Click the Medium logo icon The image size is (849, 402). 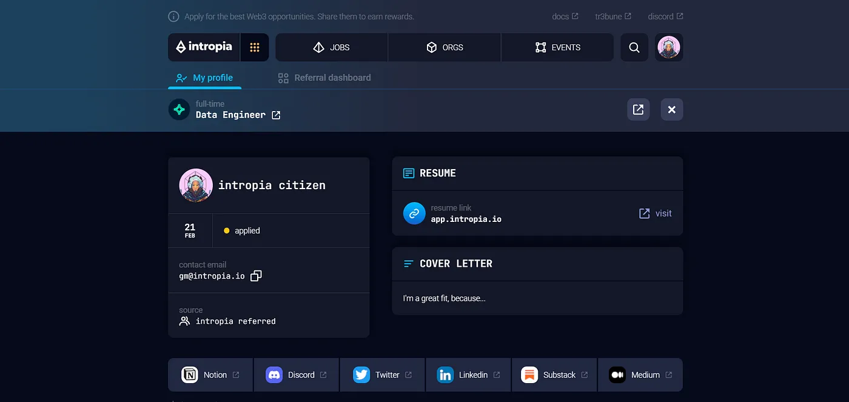pos(617,375)
